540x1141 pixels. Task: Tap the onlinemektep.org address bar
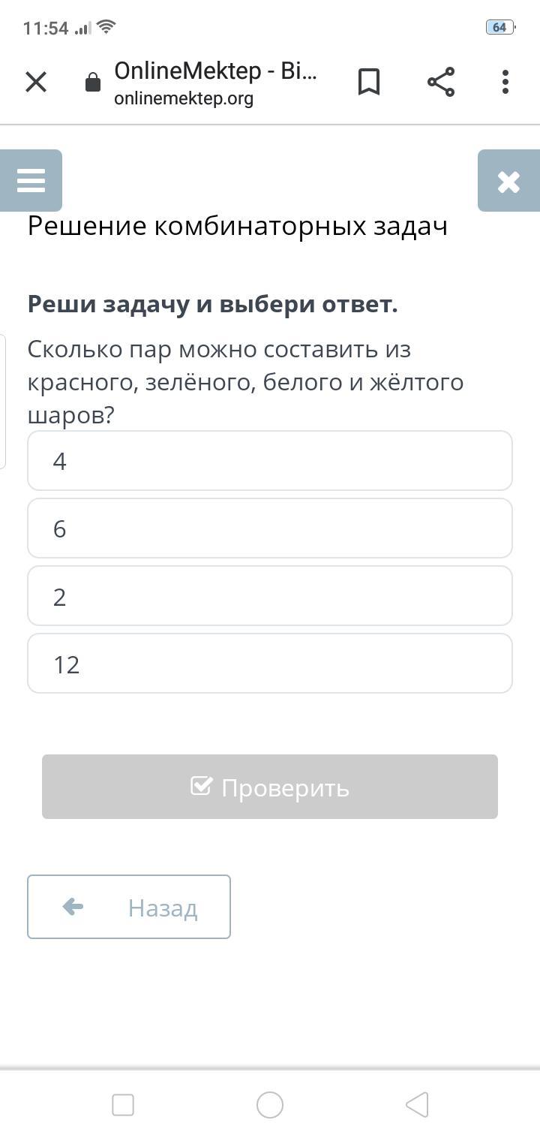click(184, 98)
